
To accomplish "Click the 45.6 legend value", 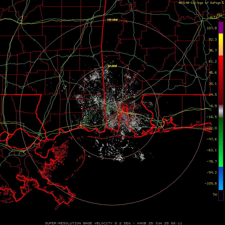I will pos(213,72).
